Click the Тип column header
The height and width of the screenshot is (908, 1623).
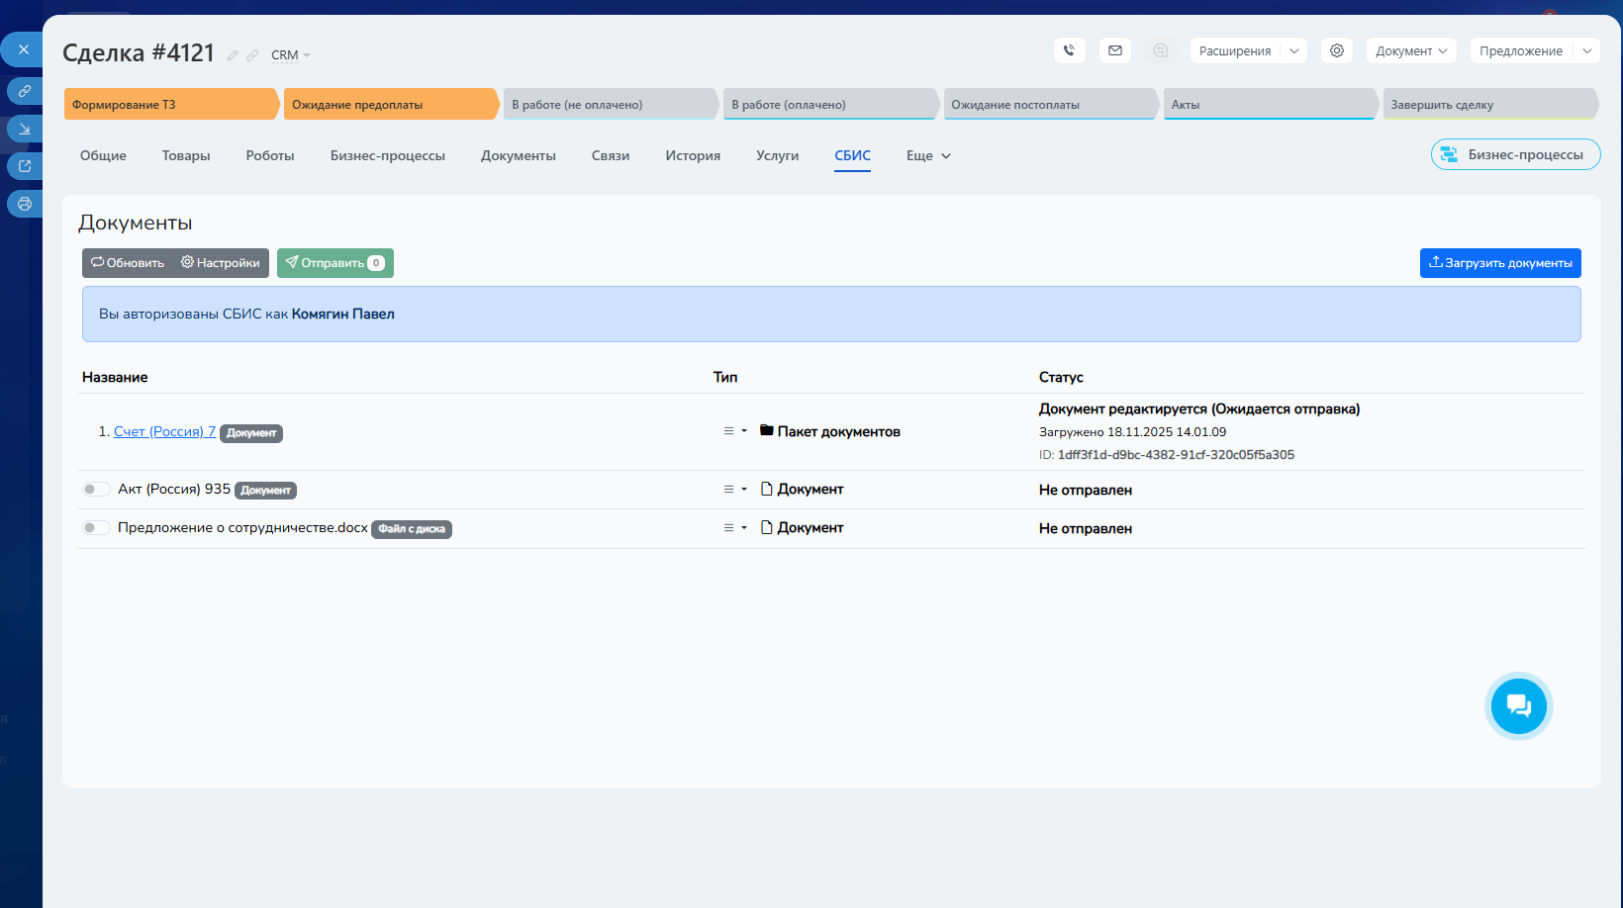pyautogui.click(x=725, y=377)
